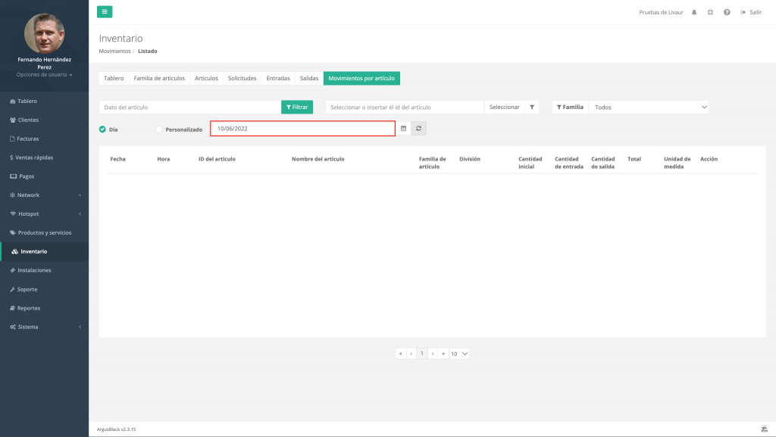Open the help question mark icon
Viewport: 776px width, 437px height.
click(x=727, y=12)
